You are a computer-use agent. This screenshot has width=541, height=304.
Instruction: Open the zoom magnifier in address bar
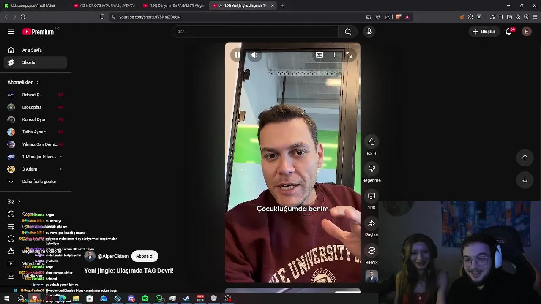378,17
